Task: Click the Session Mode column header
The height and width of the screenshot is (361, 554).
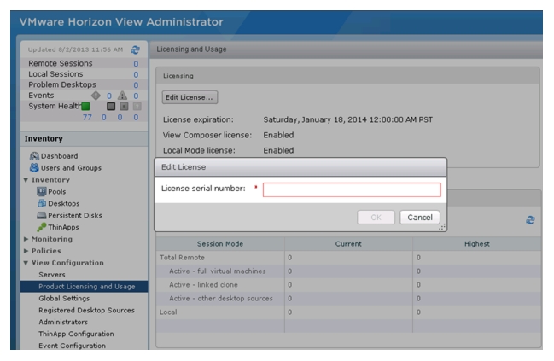Action: tap(220, 244)
